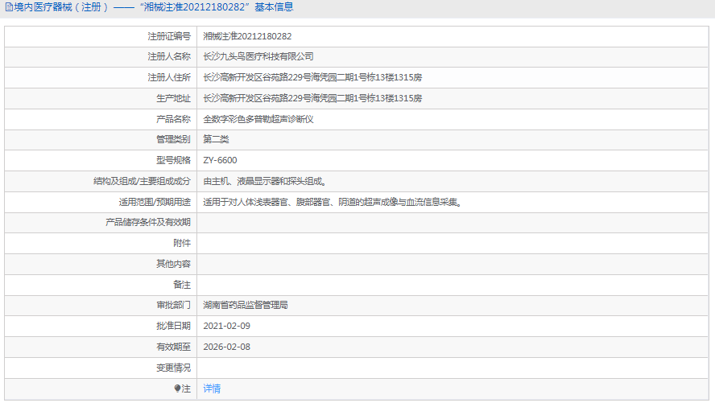Select the intended use description text
The image size is (715, 407).
point(333,203)
